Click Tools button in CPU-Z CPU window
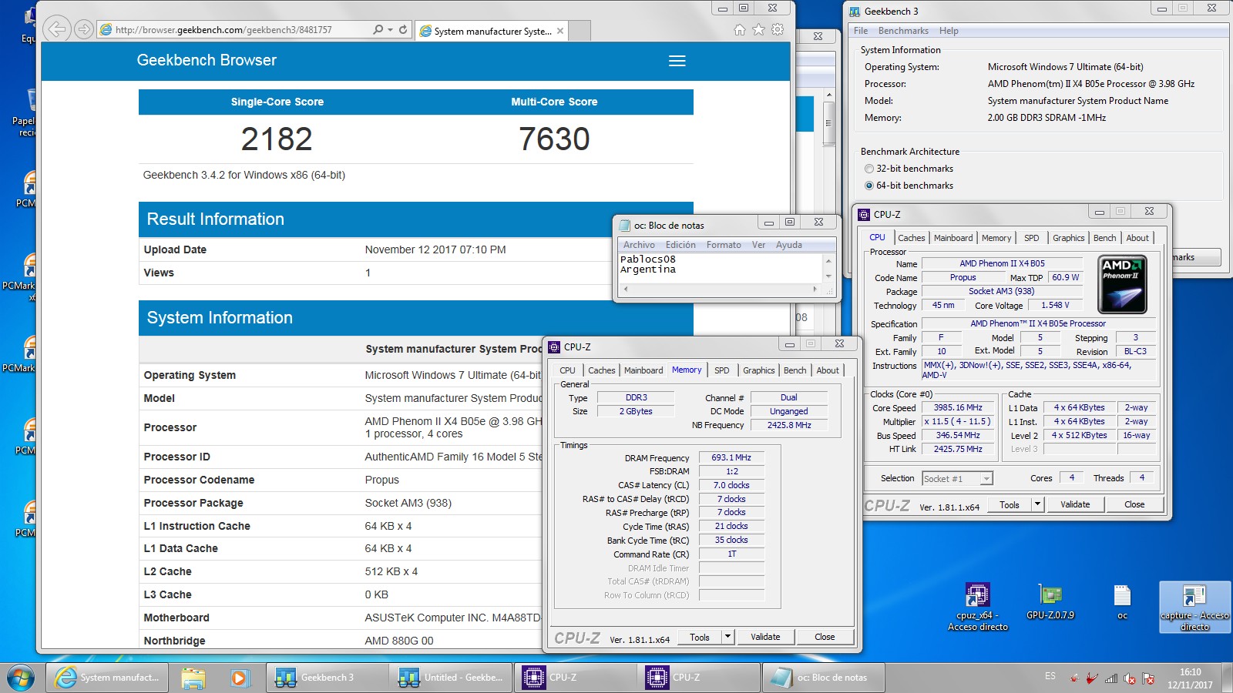Image resolution: width=1233 pixels, height=693 pixels. pyautogui.click(x=1010, y=504)
